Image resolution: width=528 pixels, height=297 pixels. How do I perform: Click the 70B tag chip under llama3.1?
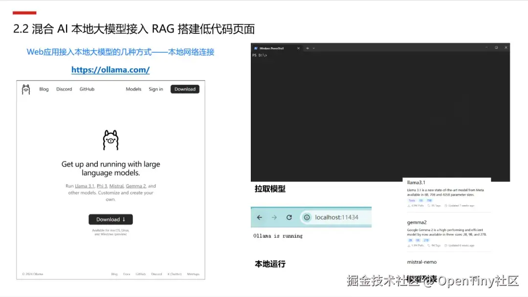(430, 200)
